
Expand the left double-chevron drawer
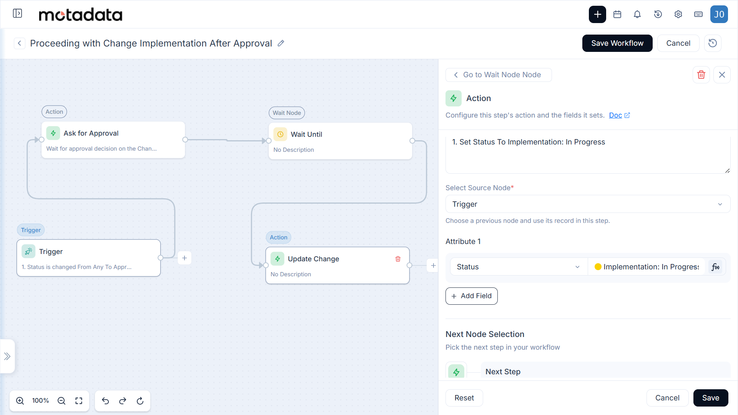pyautogui.click(x=7, y=356)
